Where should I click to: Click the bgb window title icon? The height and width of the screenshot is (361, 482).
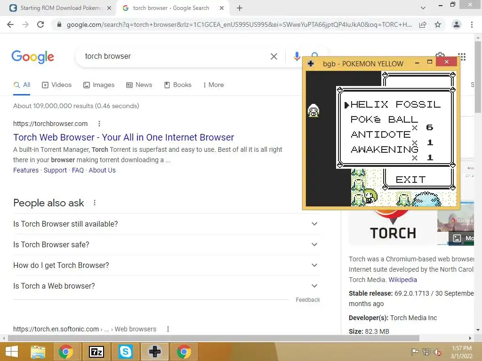click(x=311, y=63)
